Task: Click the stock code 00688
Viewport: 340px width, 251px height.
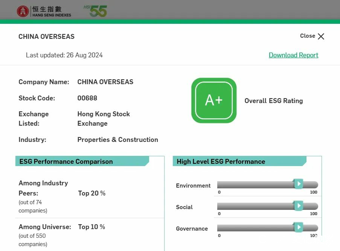Action: [x=87, y=98]
